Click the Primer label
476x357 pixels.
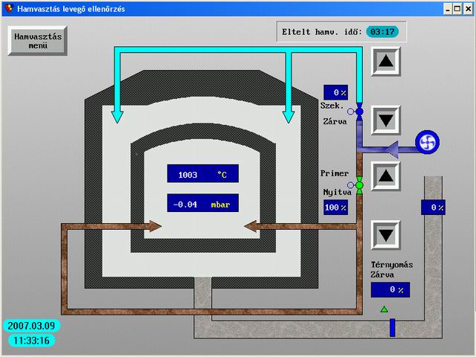(334, 173)
